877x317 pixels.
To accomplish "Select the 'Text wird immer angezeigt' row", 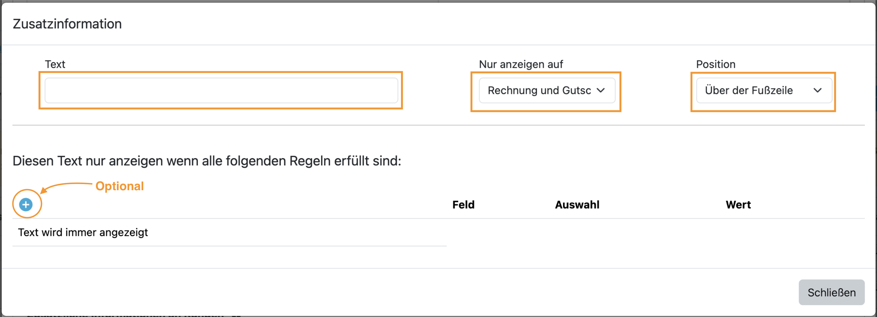I will tap(83, 233).
